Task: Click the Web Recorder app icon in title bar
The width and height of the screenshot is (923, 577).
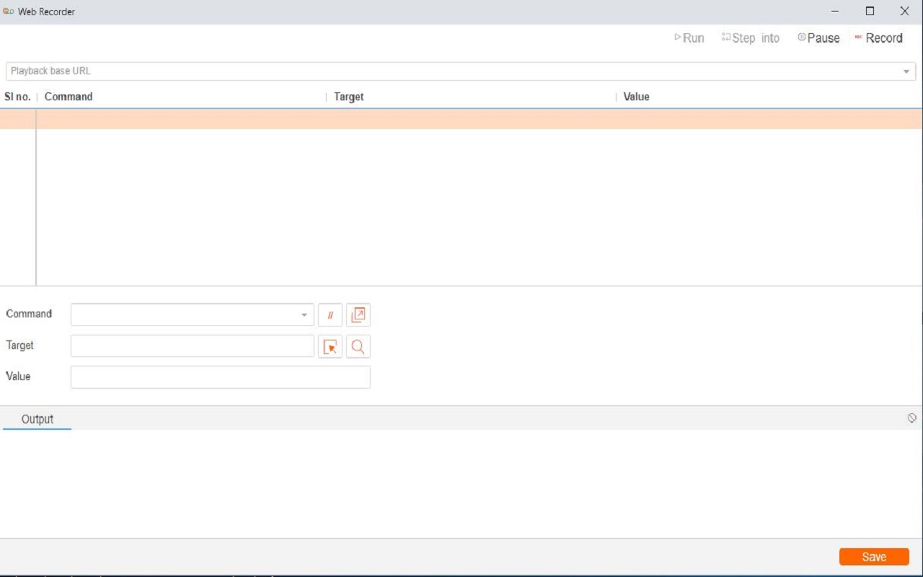Action: click(9, 12)
